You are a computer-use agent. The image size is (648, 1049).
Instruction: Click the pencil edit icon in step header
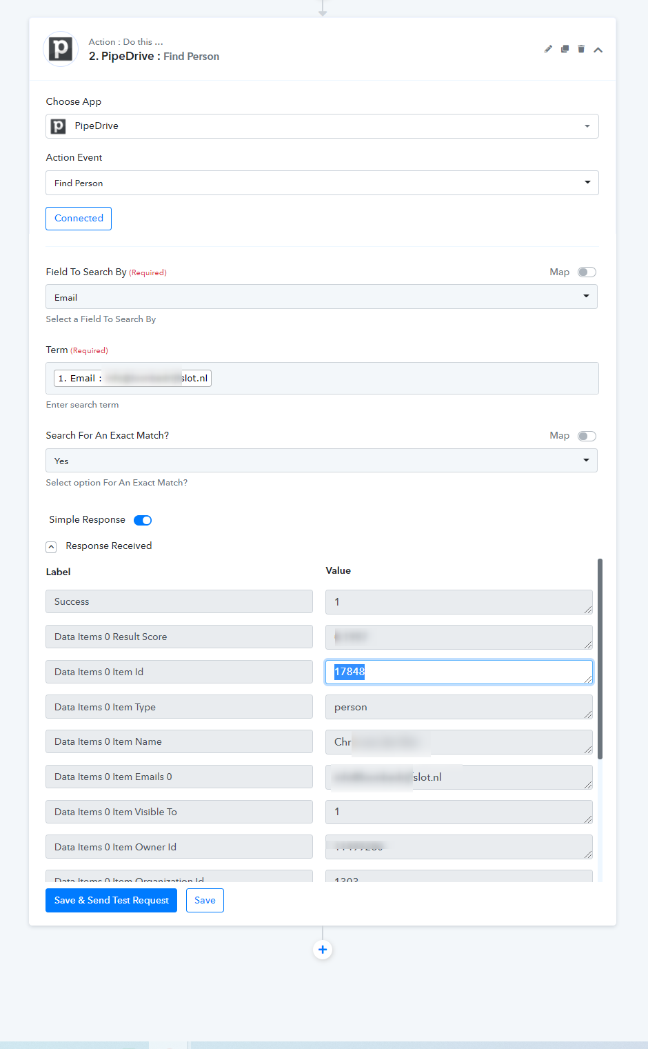click(x=548, y=49)
